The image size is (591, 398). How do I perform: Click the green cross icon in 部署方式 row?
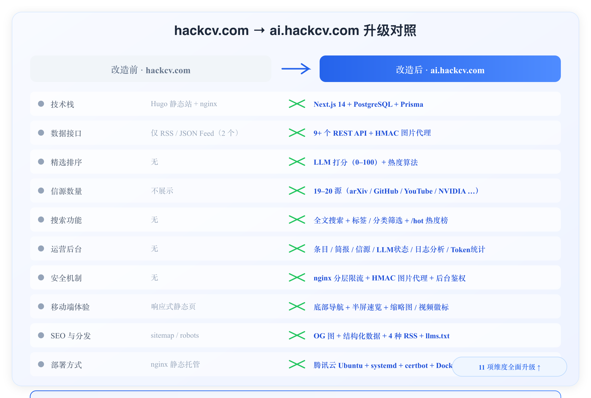click(x=297, y=364)
